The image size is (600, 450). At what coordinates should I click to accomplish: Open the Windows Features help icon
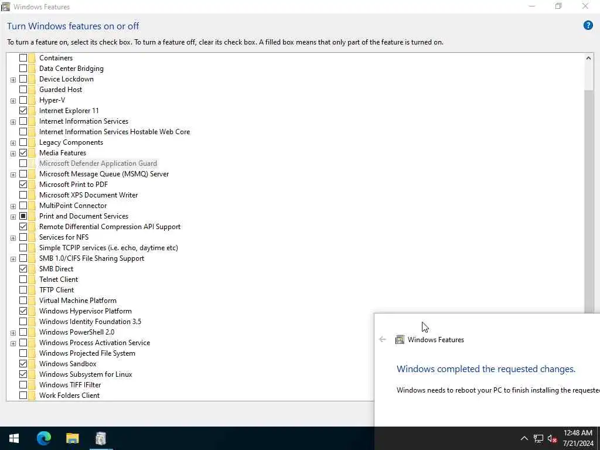[x=588, y=26]
